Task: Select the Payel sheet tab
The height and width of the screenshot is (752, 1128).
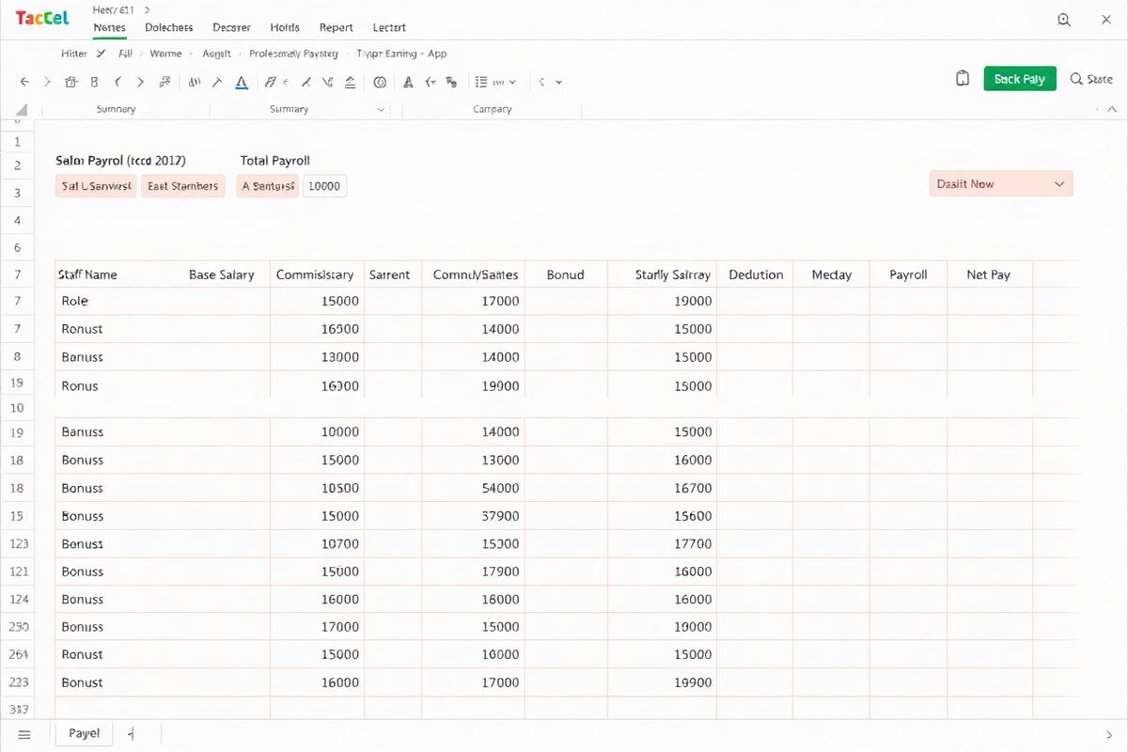Action: pyautogui.click(x=84, y=733)
